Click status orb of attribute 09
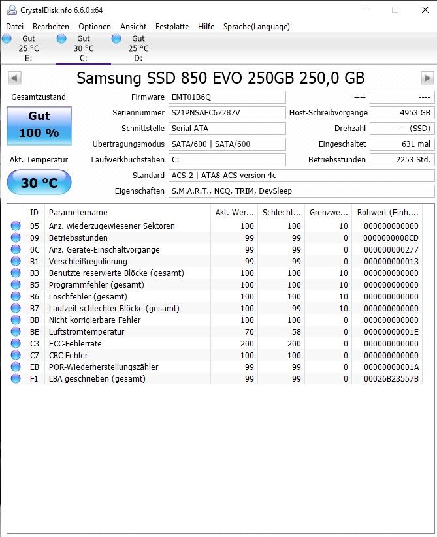 [16, 238]
